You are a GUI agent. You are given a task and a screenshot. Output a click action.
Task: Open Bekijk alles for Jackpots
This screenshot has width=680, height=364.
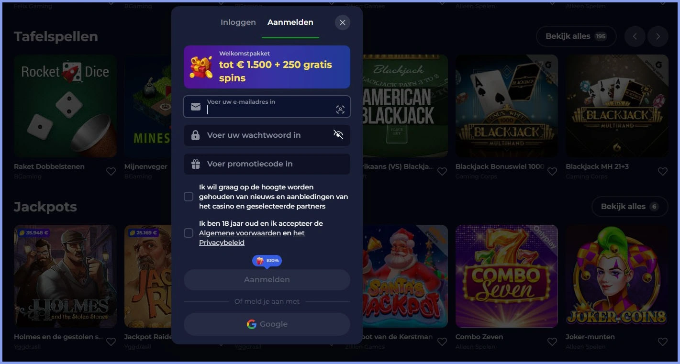(630, 207)
